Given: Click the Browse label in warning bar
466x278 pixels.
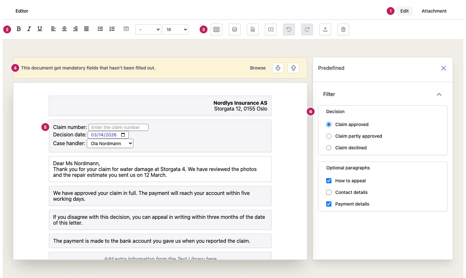Looking at the screenshot, I should click(x=258, y=68).
